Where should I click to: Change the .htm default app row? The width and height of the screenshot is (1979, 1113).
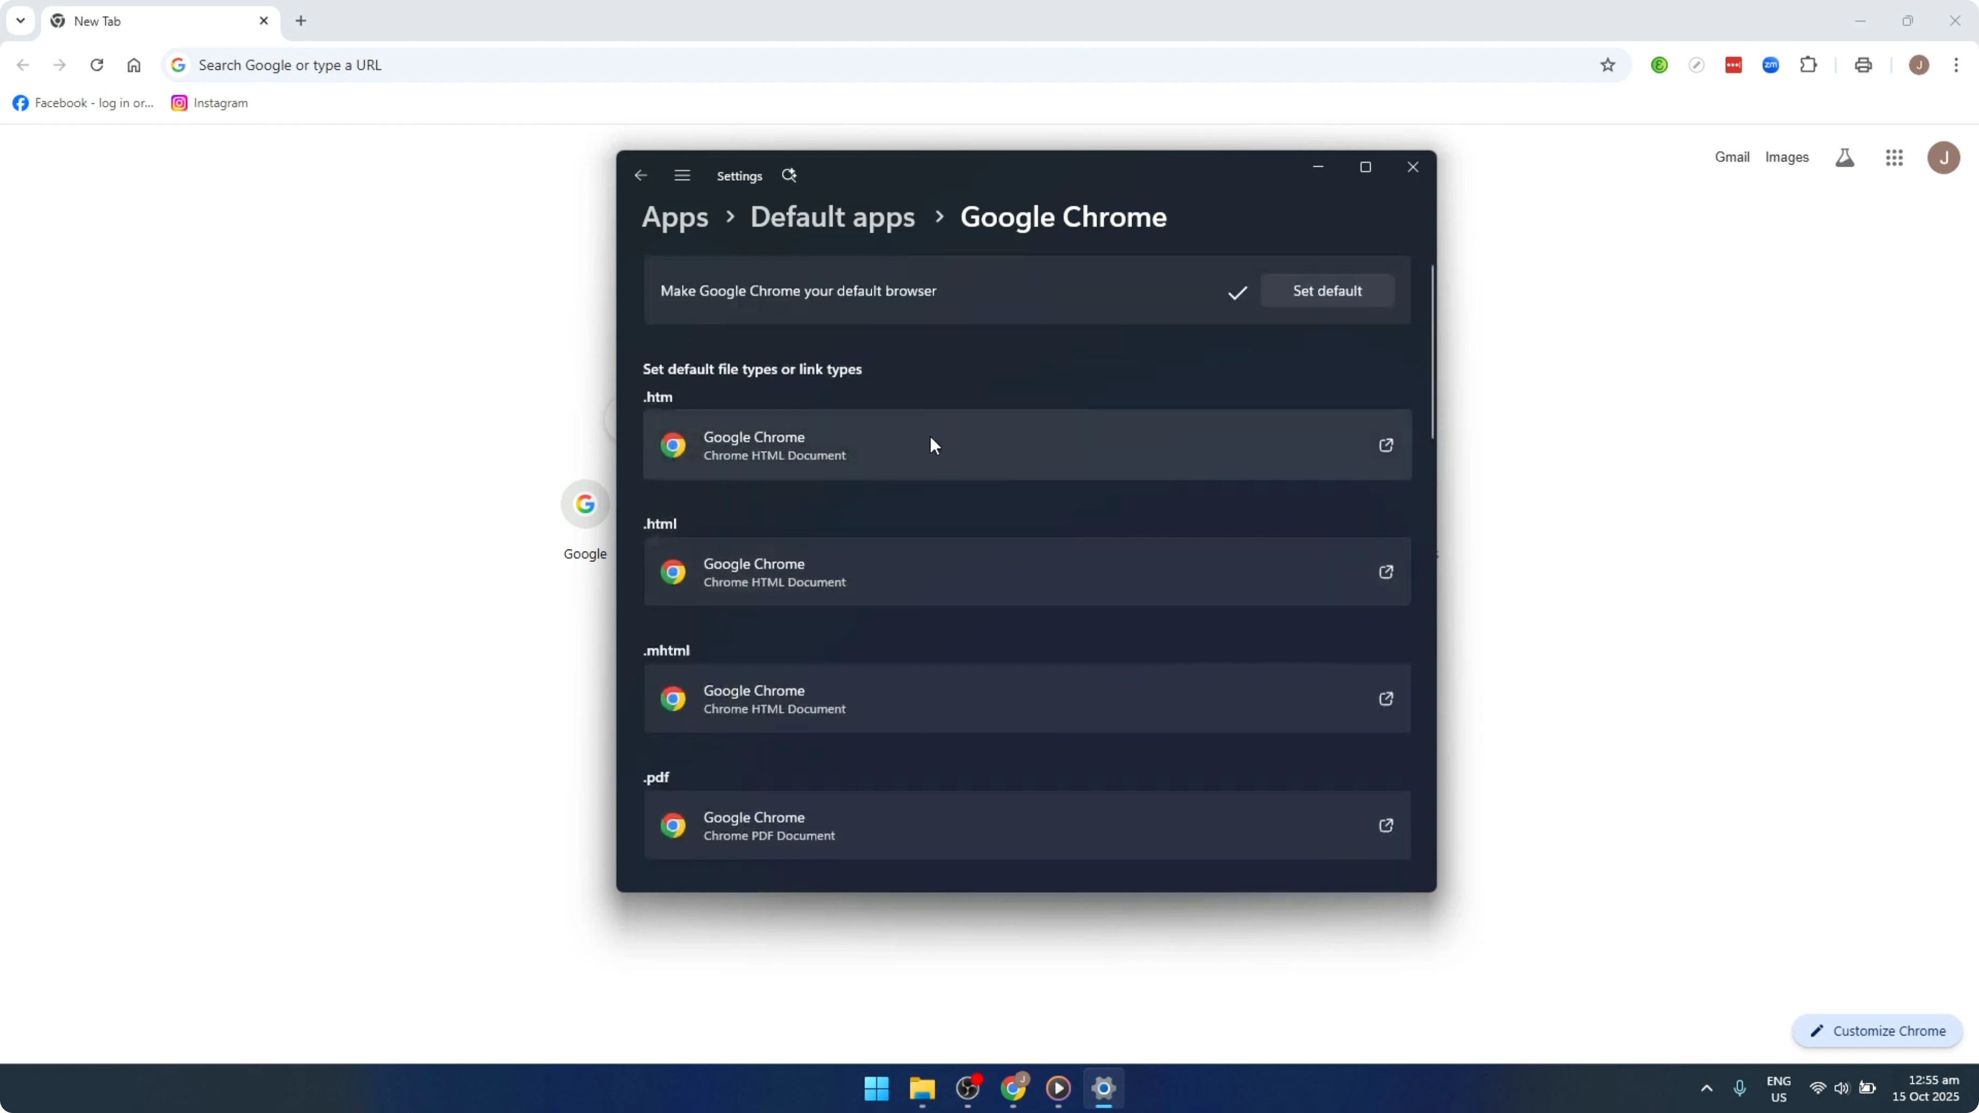tap(1027, 446)
